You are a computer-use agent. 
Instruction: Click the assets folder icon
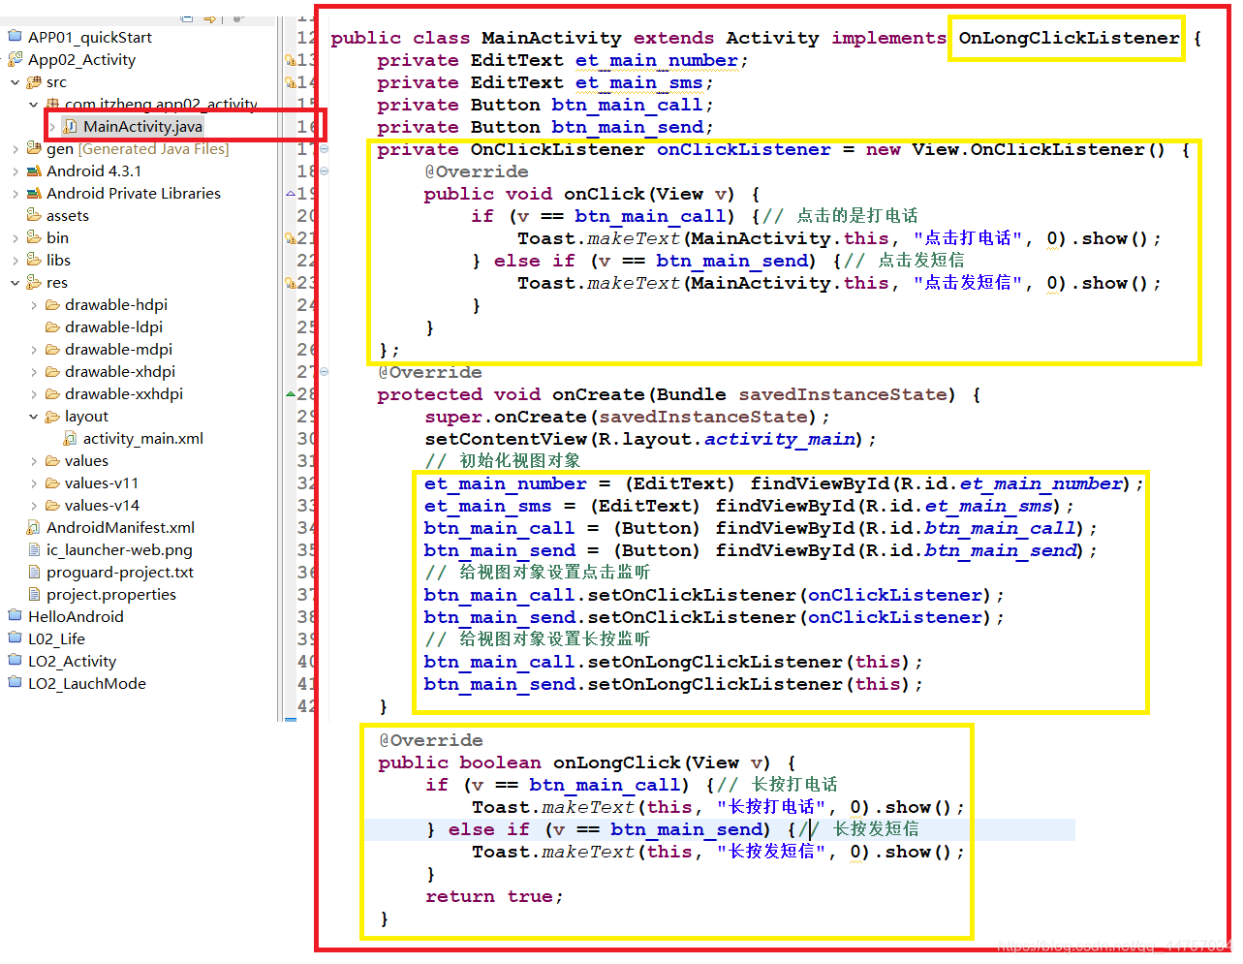pos(34,215)
